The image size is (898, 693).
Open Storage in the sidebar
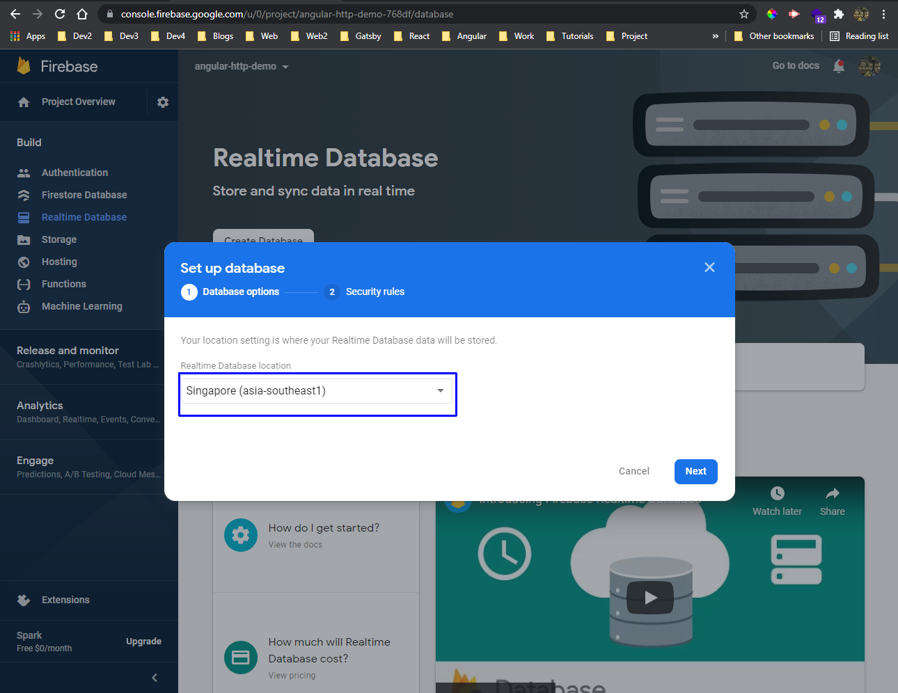[x=59, y=239]
